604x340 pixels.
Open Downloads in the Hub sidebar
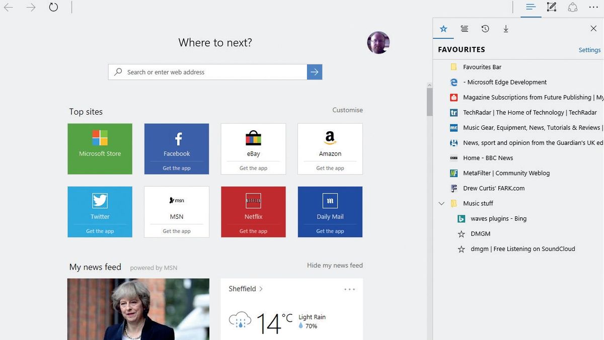506,29
